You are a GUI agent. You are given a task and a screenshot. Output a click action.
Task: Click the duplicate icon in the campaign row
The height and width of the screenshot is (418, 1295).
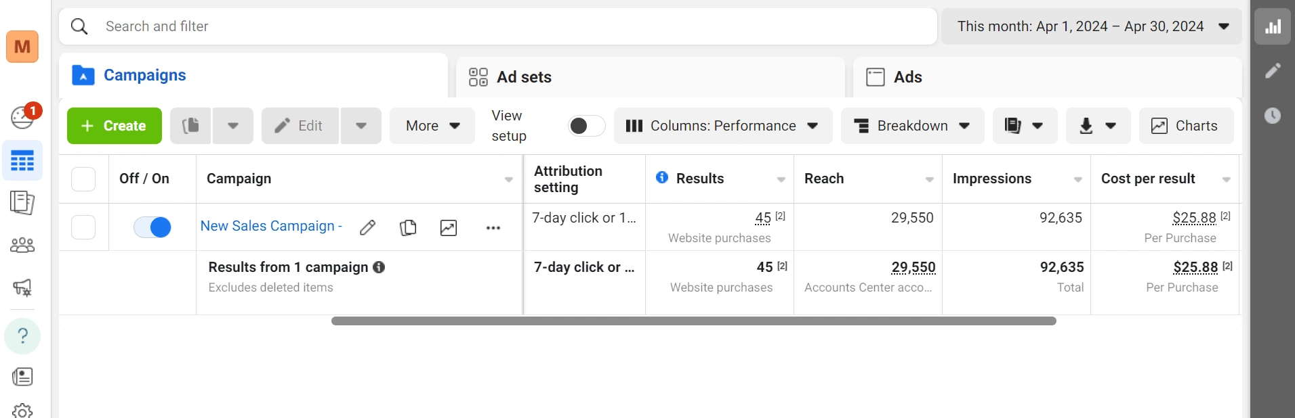(408, 227)
